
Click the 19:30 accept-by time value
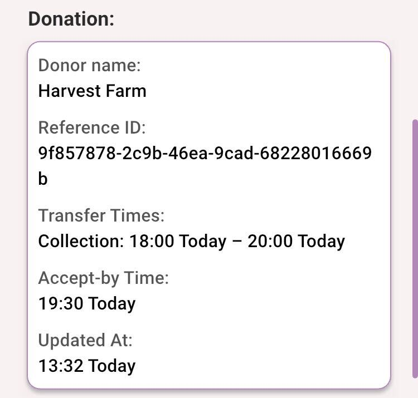click(x=61, y=303)
